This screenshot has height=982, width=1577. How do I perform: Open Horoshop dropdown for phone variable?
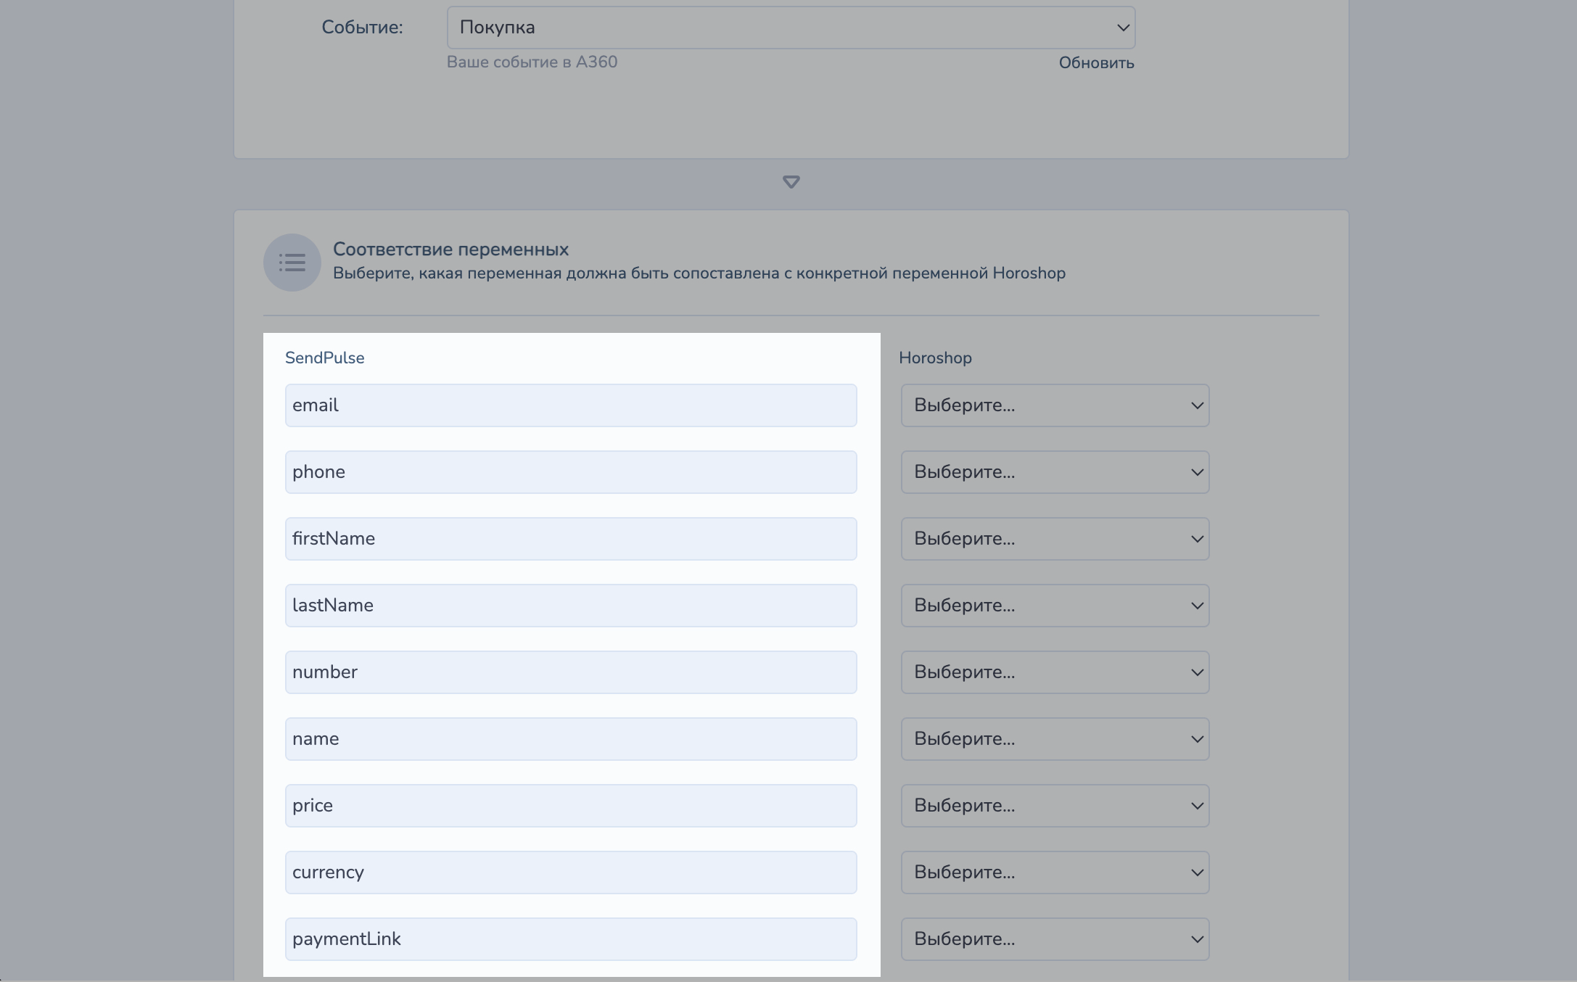tap(1054, 472)
